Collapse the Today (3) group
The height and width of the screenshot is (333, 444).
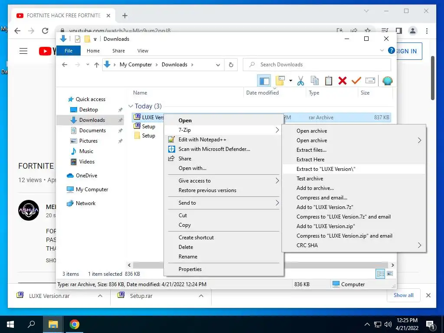[x=131, y=106]
